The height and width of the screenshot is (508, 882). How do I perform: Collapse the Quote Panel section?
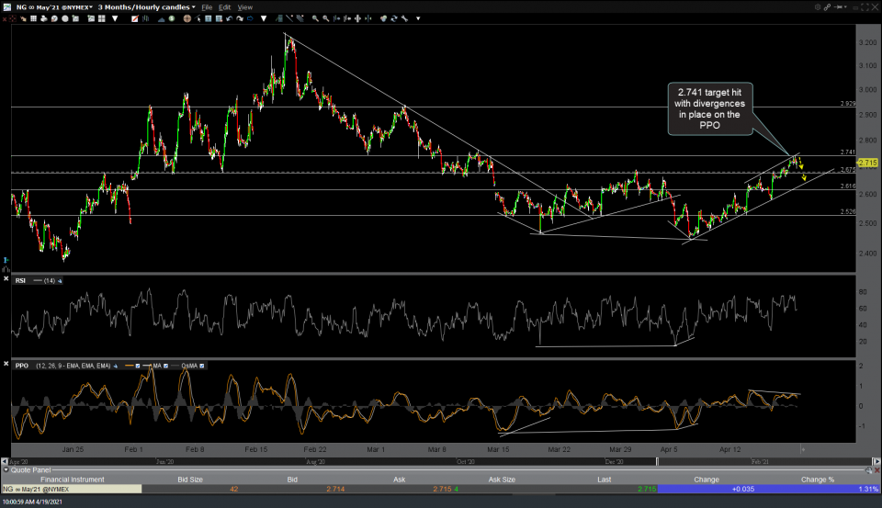pyautogui.click(x=5, y=470)
